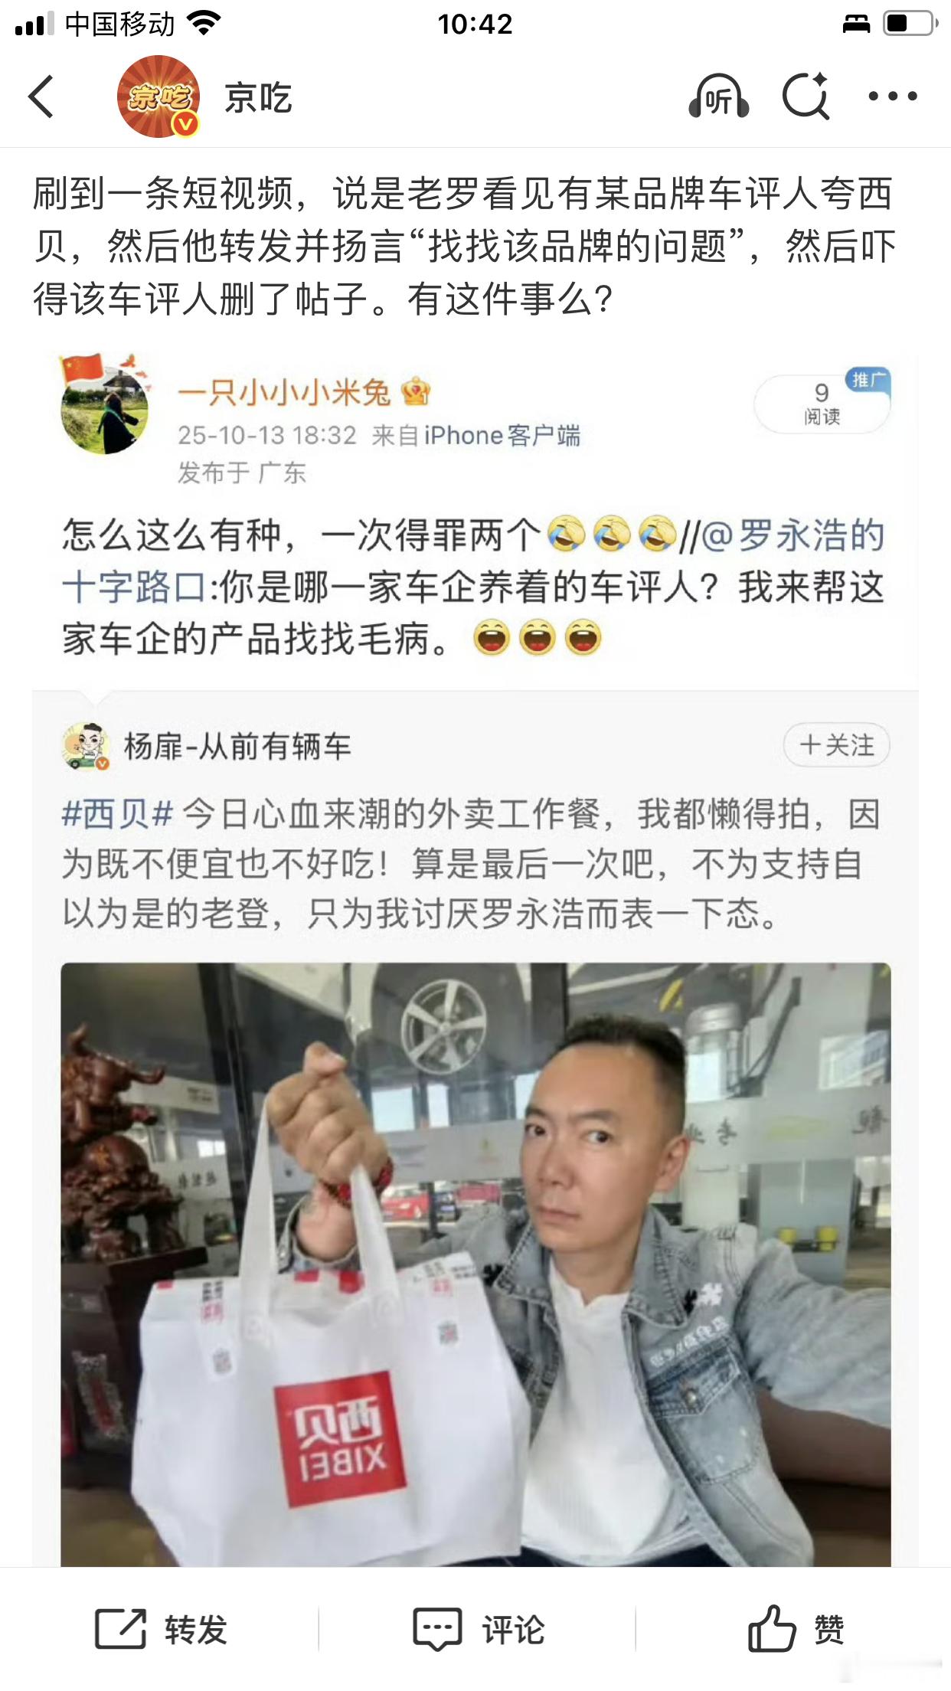
Task: Like the post with thumbs-up 赞
Action: pyautogui.click(x=772, y=1627)
